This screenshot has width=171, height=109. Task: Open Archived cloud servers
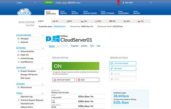point(24,42)
